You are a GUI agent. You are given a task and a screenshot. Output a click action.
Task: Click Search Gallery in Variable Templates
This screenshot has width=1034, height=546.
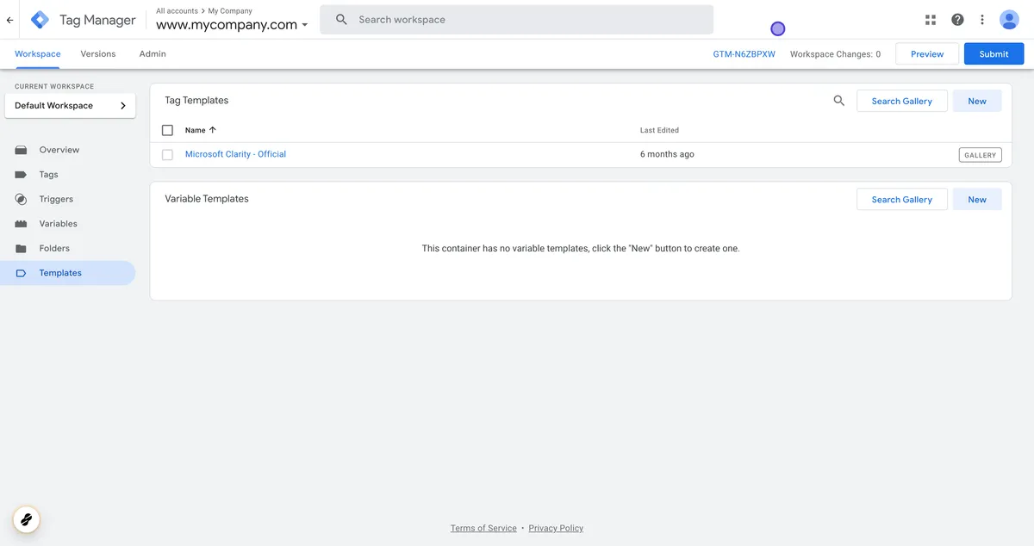coord(902,199)
